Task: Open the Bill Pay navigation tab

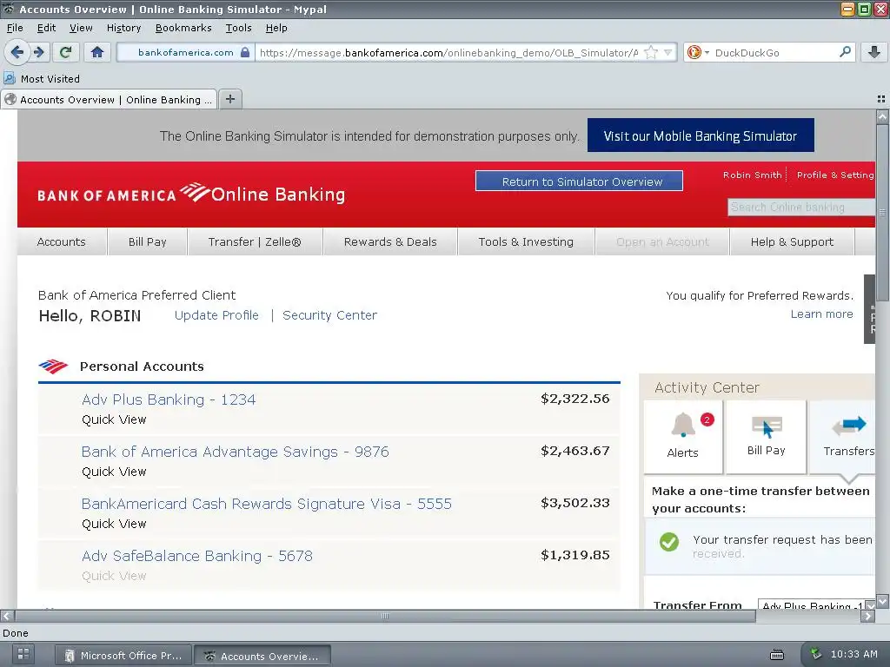Action: 147,241
